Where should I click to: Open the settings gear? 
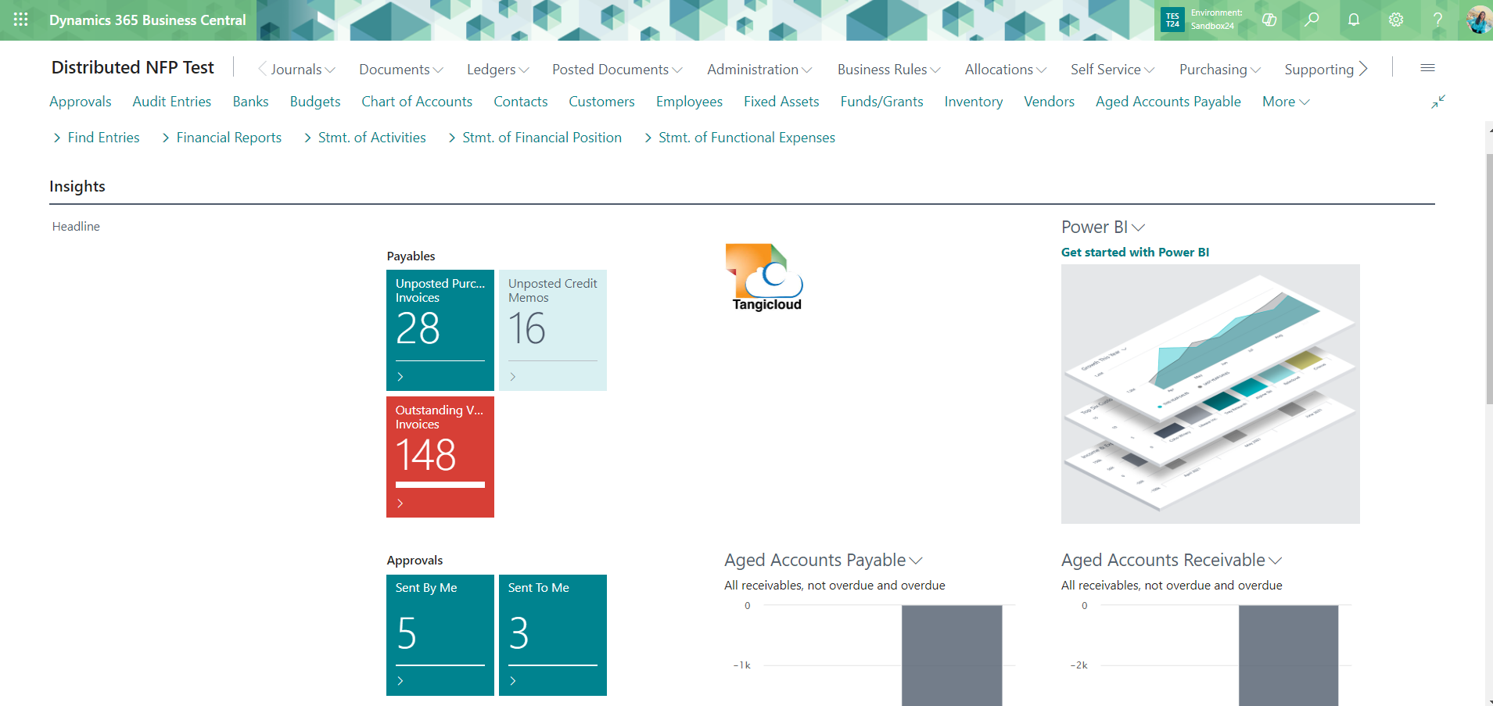coord(1396,20)
